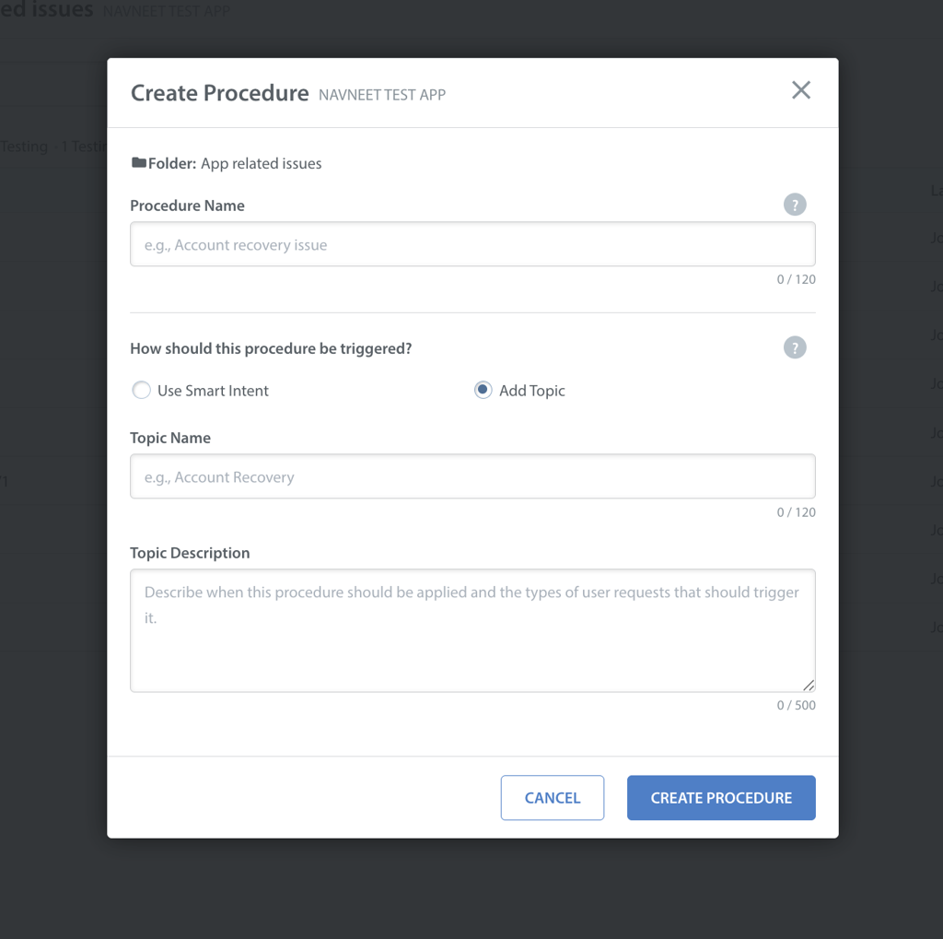The width and height of the screenshot is (943, 939).
Task: Click the Create Procedure dialog title
Action: point(219,93)
